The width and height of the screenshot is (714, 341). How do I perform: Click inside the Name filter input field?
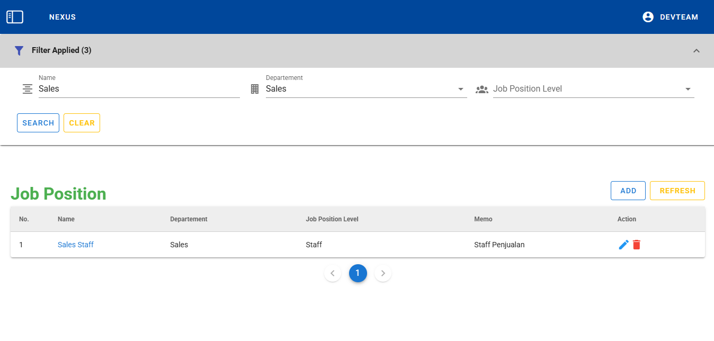tap(139, 89)
